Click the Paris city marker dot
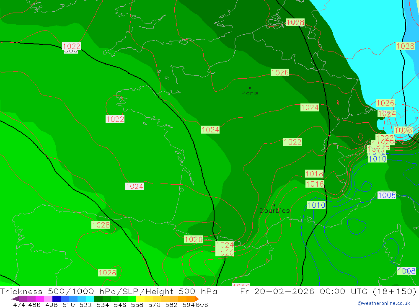 tap(250, 88)
